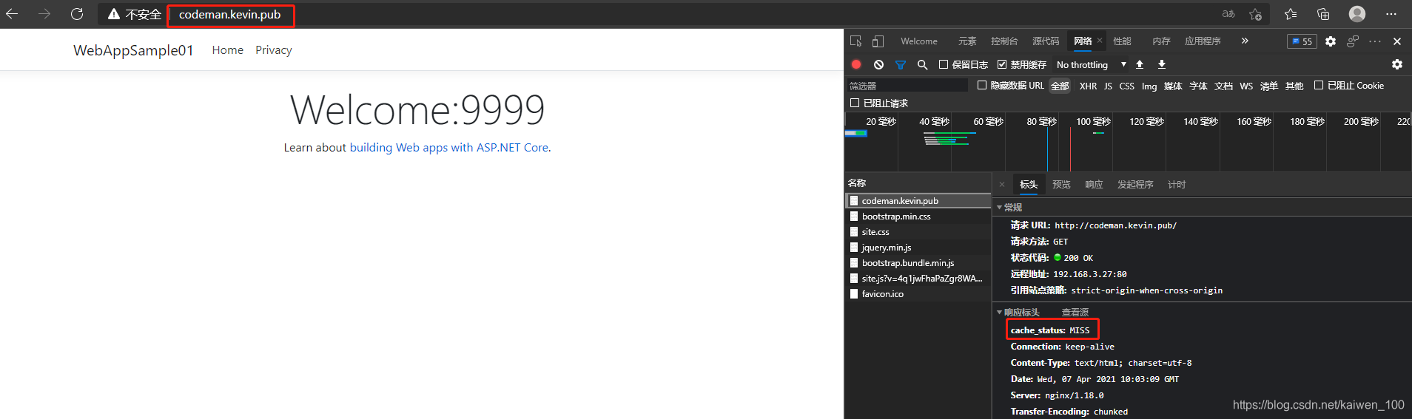Open the 计时 tab in request details
This screenshot has height=419, width=1412.
tap(1177, 185)
